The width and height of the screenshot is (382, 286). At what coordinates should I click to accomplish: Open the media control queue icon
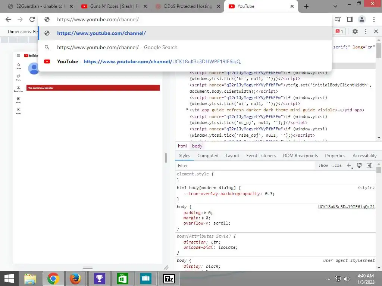click(x=338, y=19)
